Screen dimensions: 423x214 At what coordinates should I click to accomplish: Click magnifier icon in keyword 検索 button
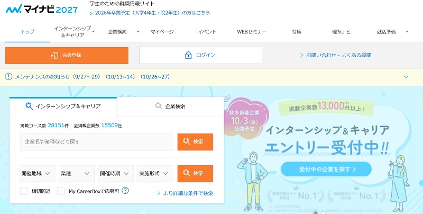(187, 141)
